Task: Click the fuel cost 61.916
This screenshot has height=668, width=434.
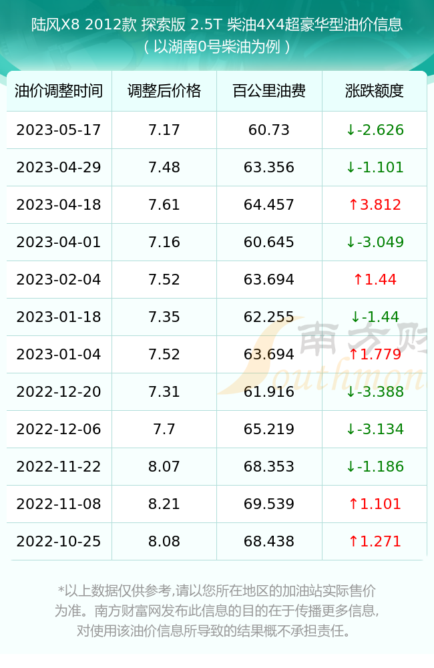Action: point(269,392)
